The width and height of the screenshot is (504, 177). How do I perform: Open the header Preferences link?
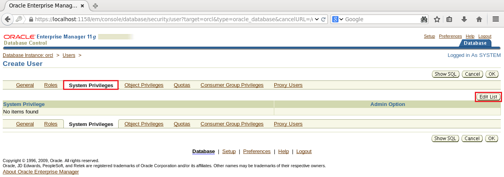pyautogui.click(x=450, y=36)
